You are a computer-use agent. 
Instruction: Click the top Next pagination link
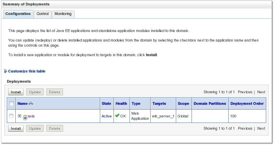click(x=261, y=92)
